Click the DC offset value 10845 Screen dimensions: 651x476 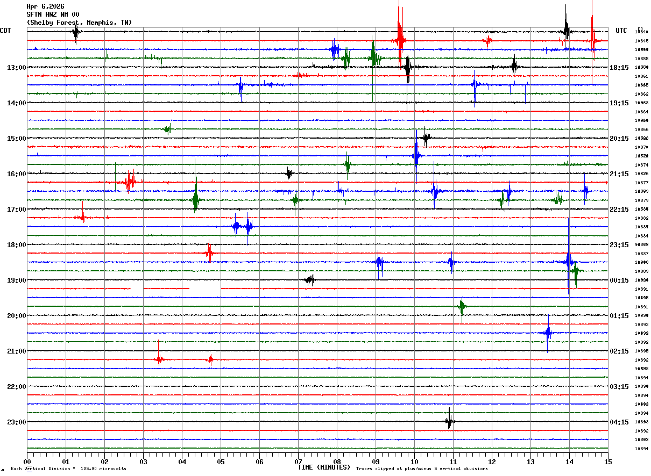click(641, 41)
